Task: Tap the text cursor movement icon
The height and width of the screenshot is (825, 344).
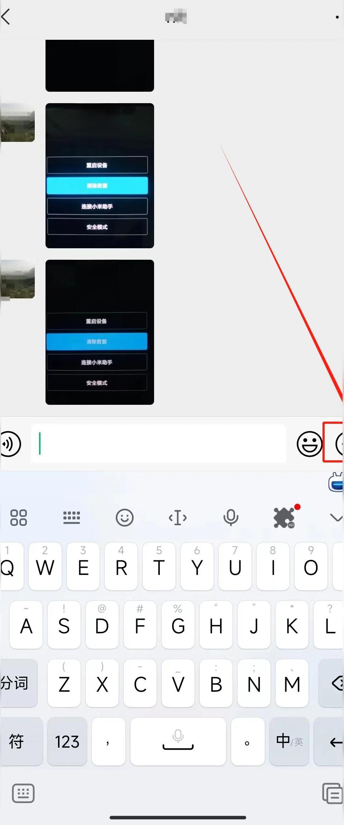Action: (x=178, y=518)
